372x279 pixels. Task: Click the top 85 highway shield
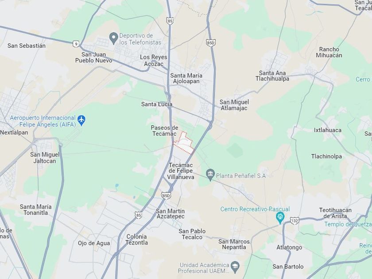170,21
